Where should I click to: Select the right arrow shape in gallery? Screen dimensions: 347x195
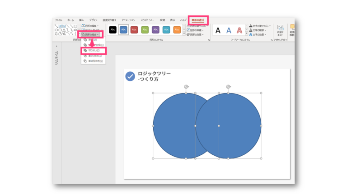coord(75,30)
